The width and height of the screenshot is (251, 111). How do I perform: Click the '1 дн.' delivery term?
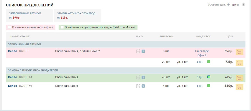point(200,86)
